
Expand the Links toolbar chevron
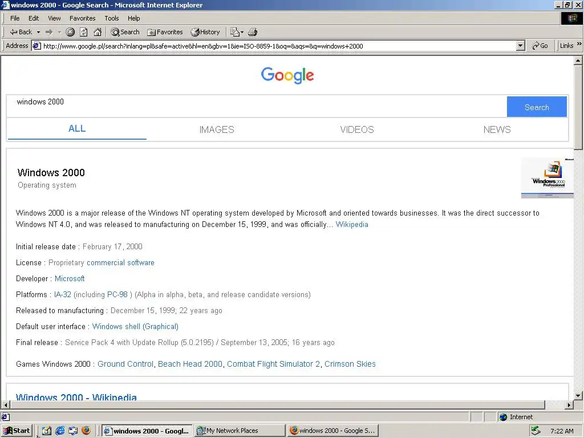[x=579, y=44]
